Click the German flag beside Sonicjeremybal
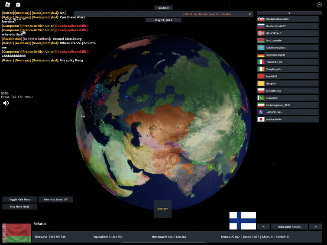This screenshot has width=327, height=245. coord(261,55)
